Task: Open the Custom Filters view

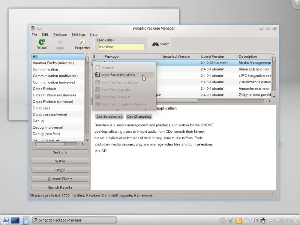Action: click(60, 179)
